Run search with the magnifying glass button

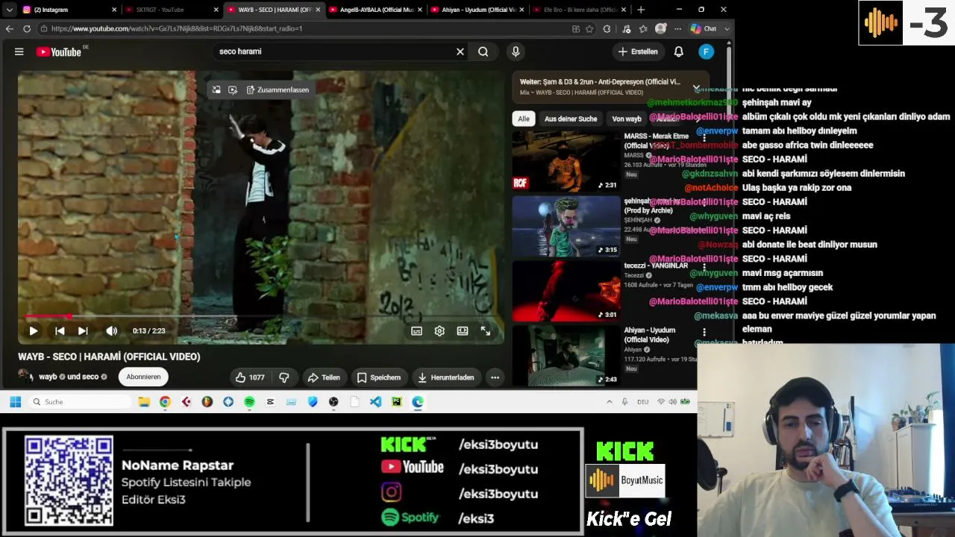tap(483, 51)
